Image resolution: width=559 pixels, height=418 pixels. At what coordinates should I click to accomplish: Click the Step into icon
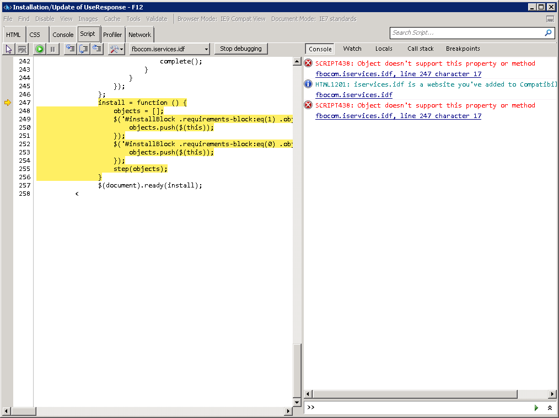click(70, 49)
